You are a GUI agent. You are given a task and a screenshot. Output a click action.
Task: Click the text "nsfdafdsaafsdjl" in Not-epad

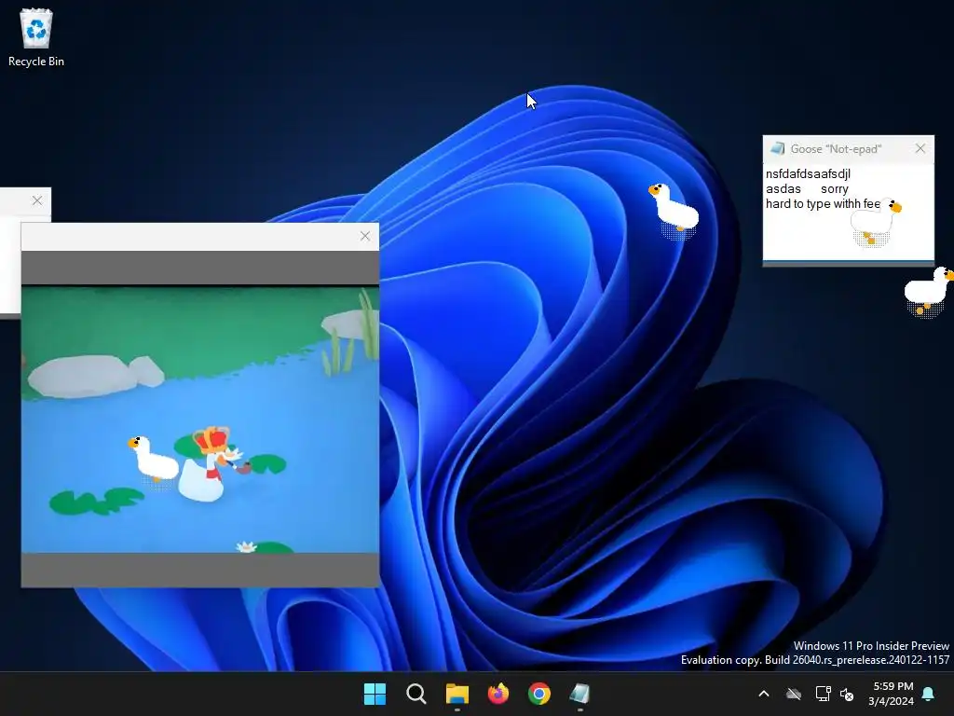point(808,174)
